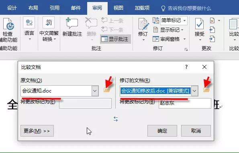The width and height of the screenshot is (239, 153).
Task: Open the Add-ins (加载项) tab
Action: pos(142,8)
